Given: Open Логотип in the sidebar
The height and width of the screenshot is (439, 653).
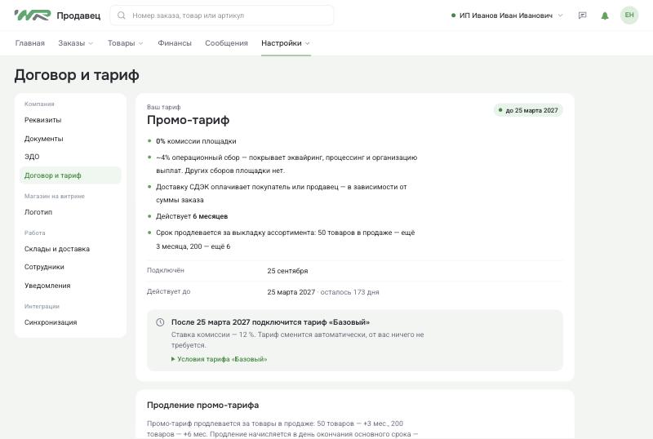Looking at the screenshot, I should [x=70, y=212].
